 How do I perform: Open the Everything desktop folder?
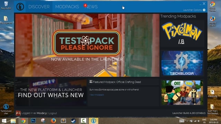(212, 94)
